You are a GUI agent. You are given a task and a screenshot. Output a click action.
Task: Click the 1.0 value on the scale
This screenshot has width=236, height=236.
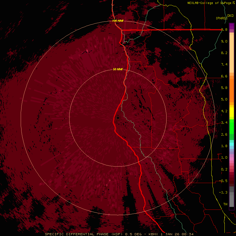pos(224,158)
